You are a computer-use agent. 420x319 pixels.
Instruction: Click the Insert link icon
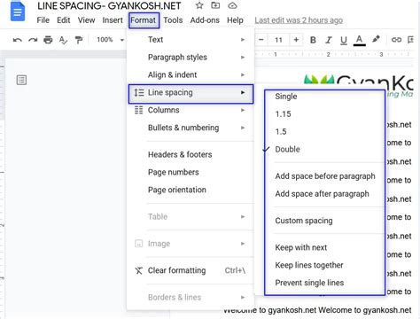(x=396, y=40)
